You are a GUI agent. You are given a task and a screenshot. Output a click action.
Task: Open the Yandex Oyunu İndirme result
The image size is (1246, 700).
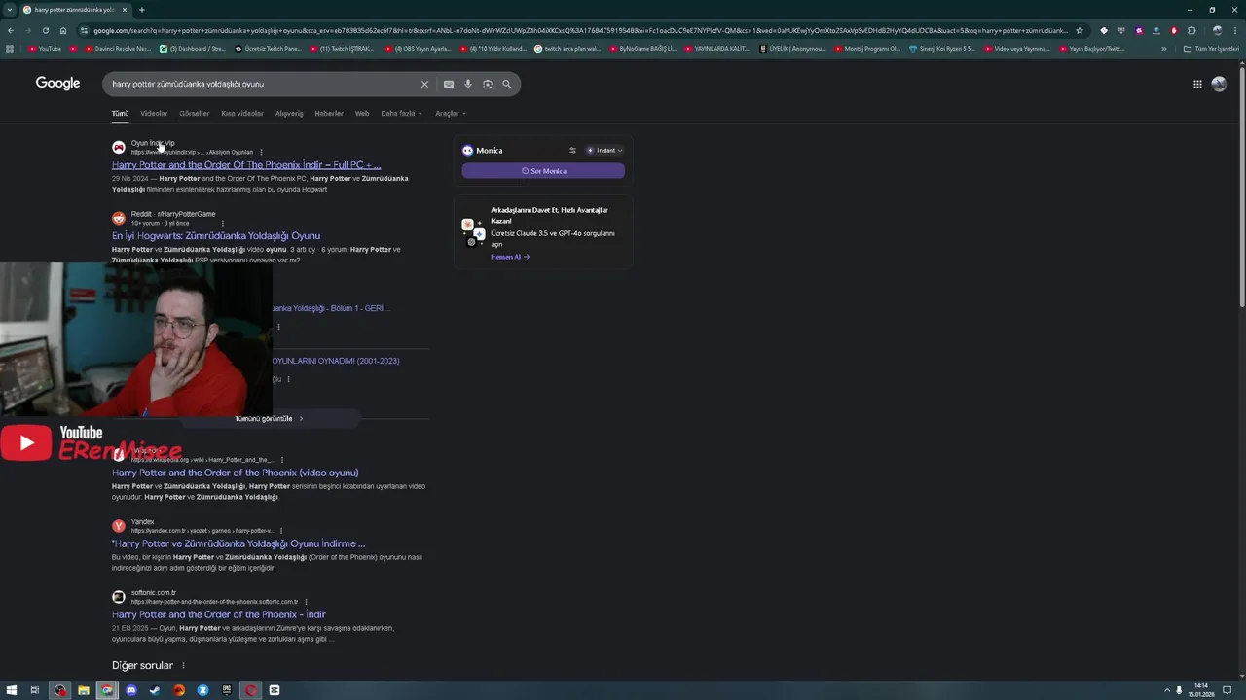click(238, 543)
